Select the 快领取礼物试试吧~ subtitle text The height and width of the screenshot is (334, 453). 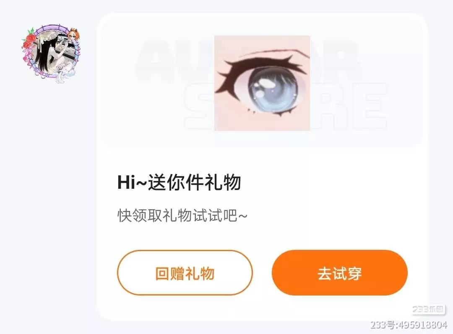pos(182,215)
